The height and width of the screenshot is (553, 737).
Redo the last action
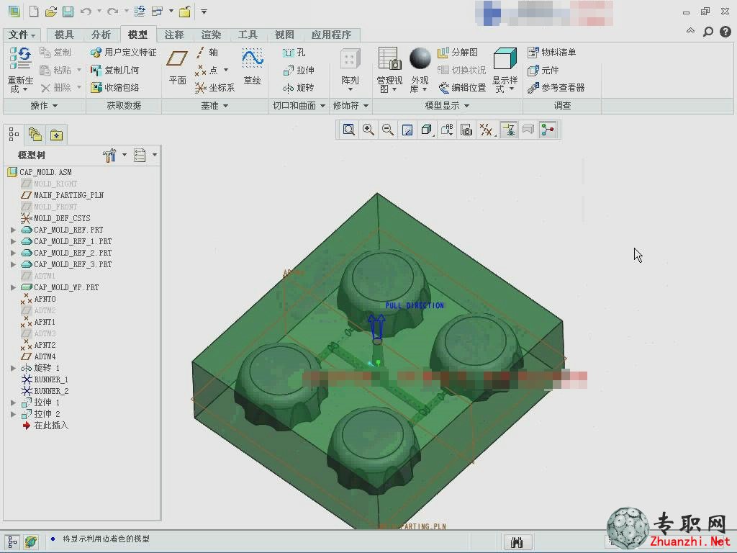(112, 12)
